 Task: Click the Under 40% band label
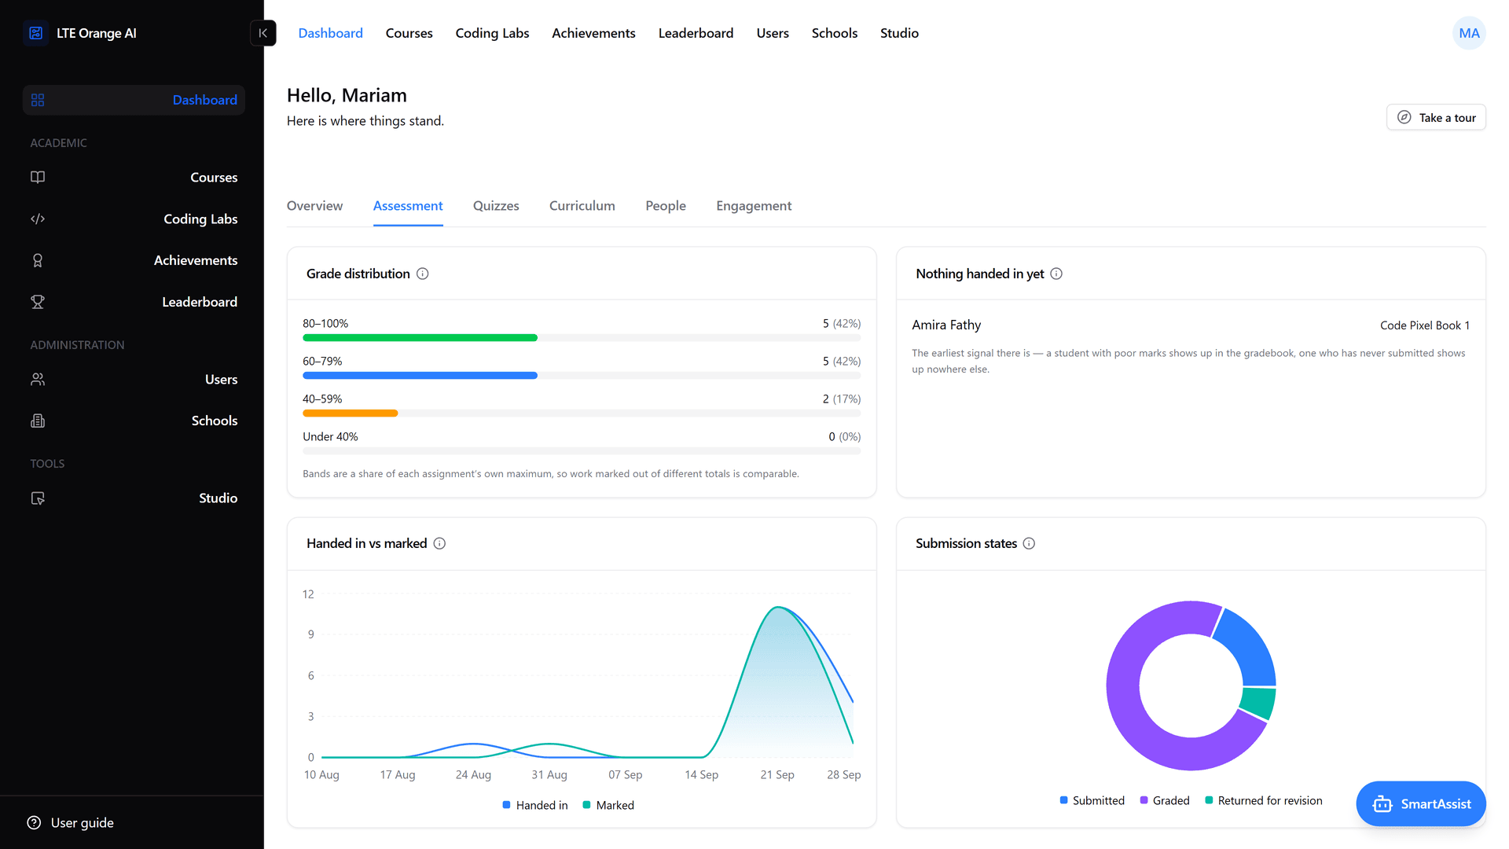tap(330, 436)
